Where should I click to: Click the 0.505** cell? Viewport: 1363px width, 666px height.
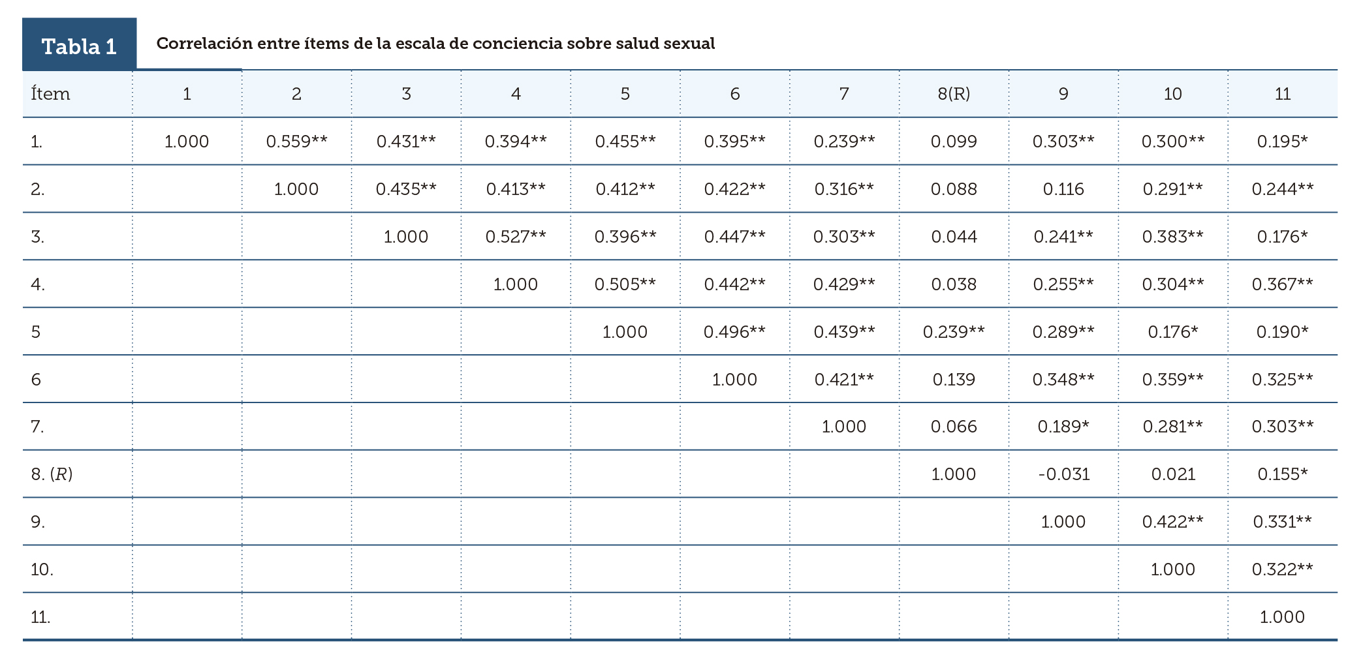[x=625, y=284]
